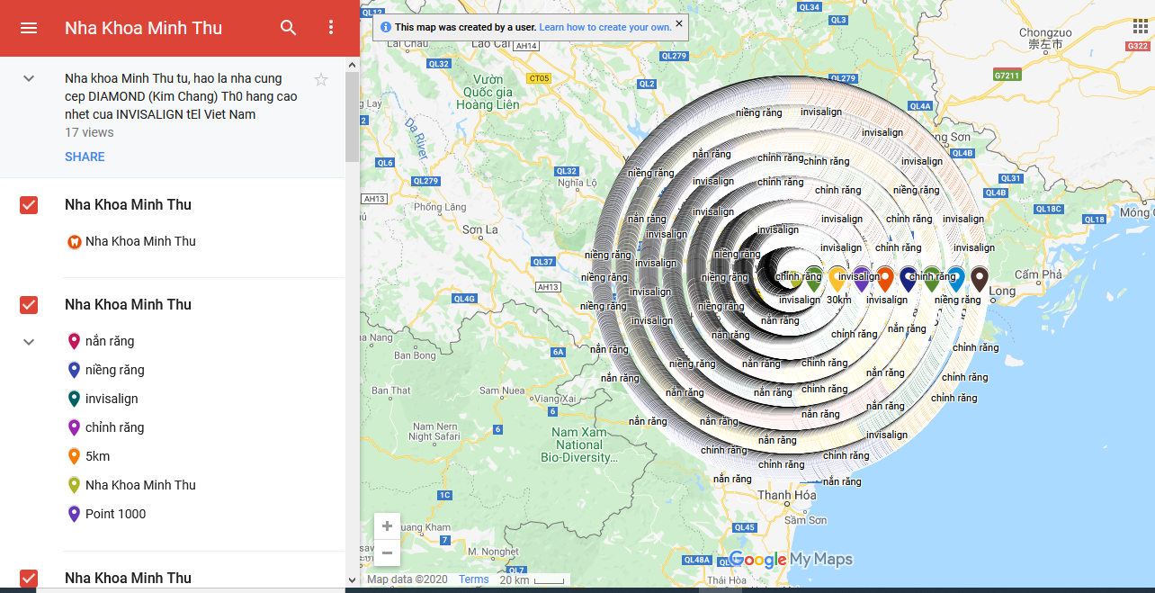The width and height of the screenshot is (1155, 593).
Task: Click the red Nha Khoa Minh Thu marker icon
Action: (x=73, y=241)
